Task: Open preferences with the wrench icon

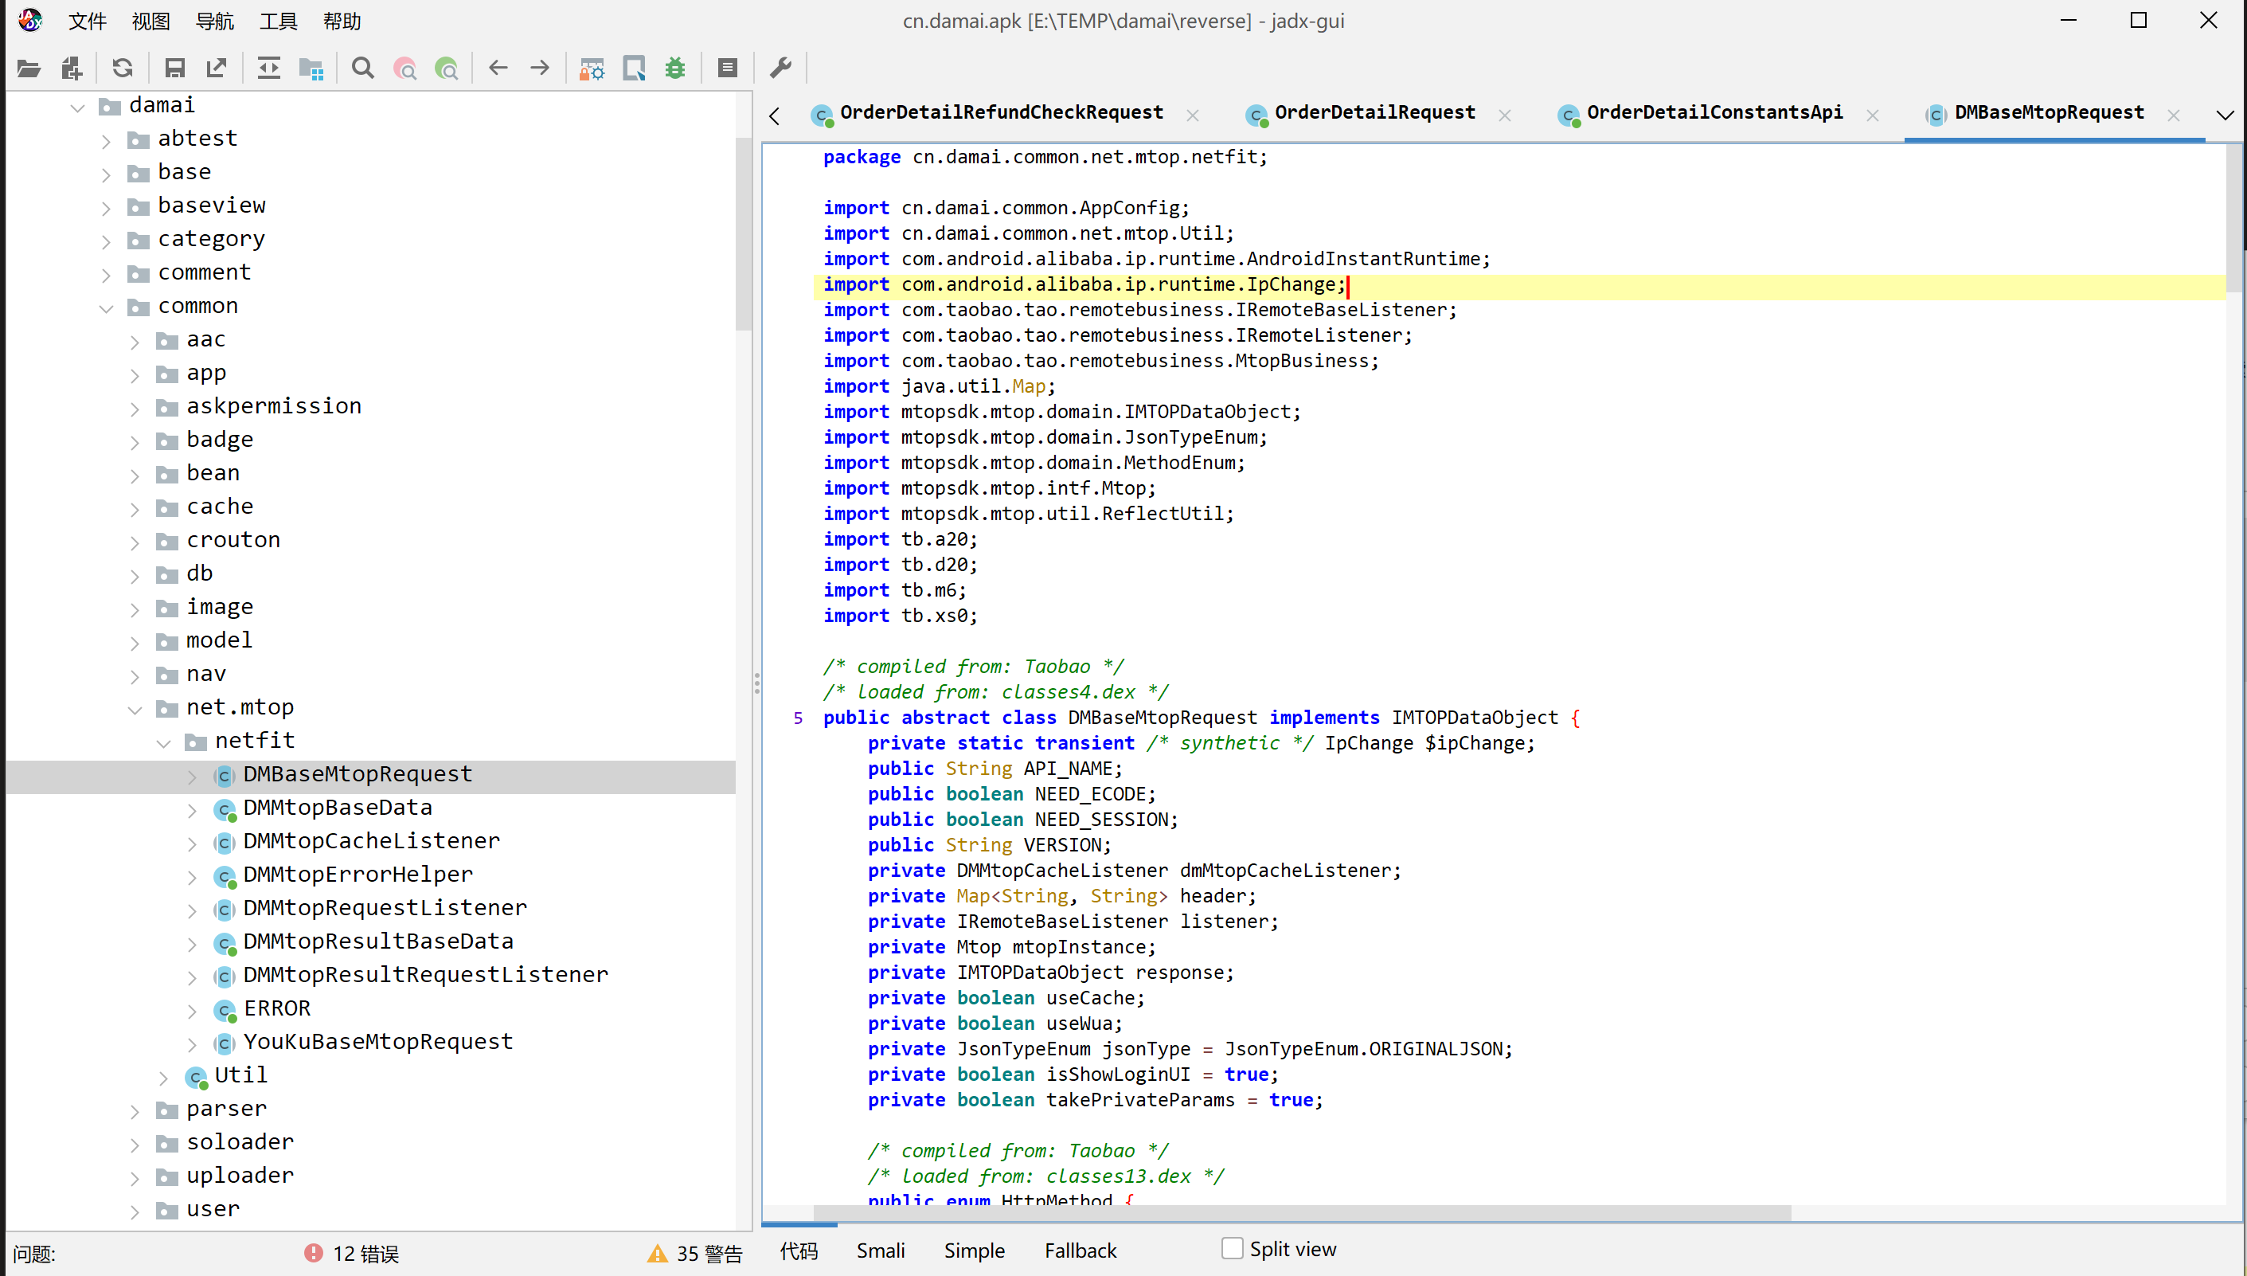Action: point(780,68)
